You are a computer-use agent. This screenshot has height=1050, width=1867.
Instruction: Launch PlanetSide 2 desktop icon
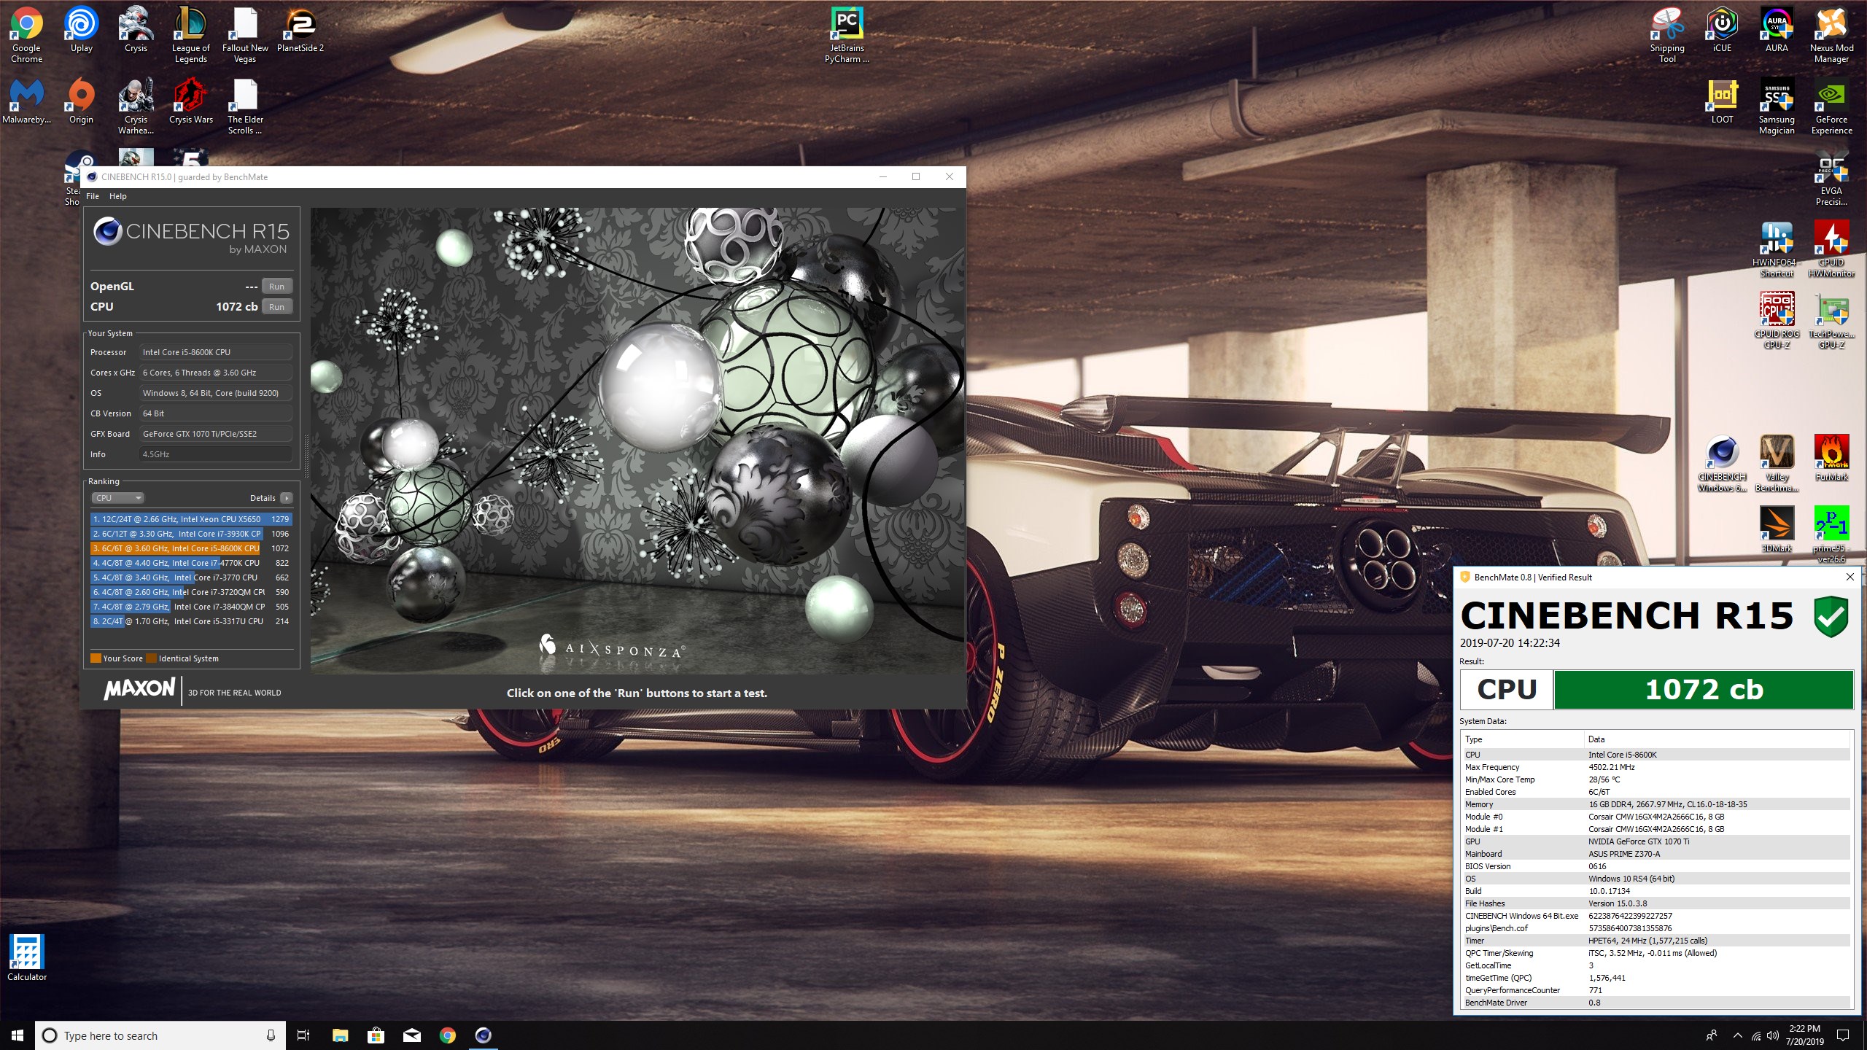pos(300,31)
